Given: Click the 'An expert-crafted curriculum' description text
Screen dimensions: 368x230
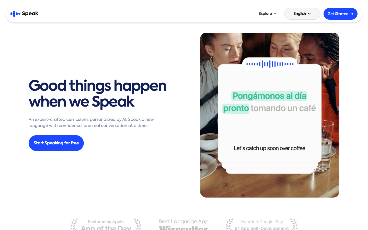Looking at the screenshot, I should tap(91, 122).
